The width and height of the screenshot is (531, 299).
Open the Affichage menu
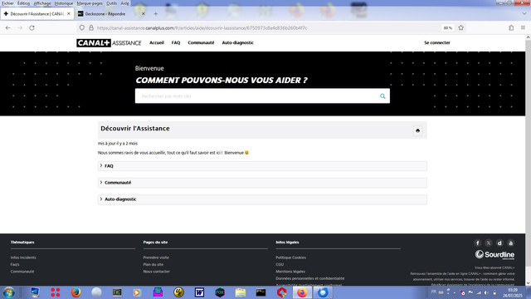[42, 3]
